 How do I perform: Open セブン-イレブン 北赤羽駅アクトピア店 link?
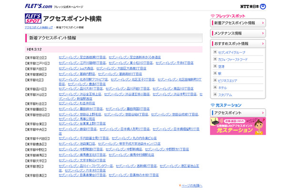[x=83, y=80]
